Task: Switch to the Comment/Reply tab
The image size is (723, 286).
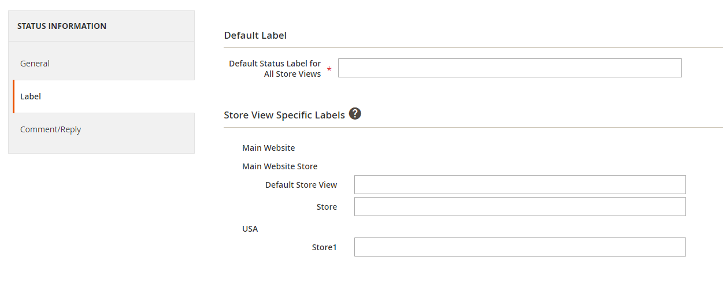Action: click(50, 129)
